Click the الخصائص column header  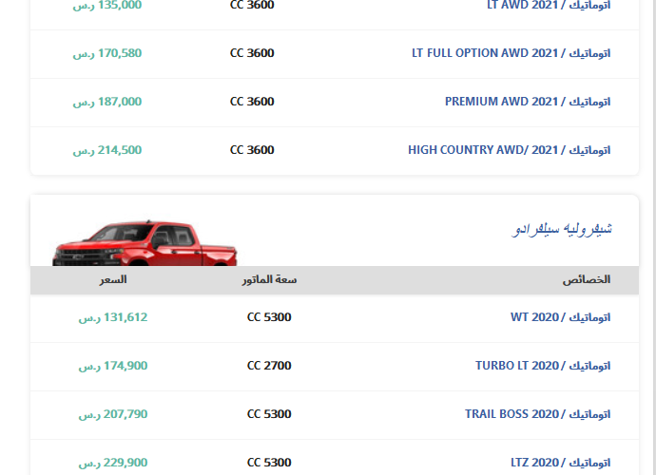click(587, 279)
